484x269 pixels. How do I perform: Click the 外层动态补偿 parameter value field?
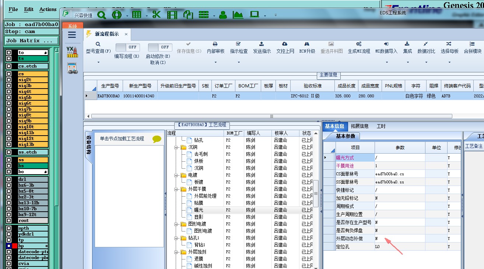tap(400, 238)
